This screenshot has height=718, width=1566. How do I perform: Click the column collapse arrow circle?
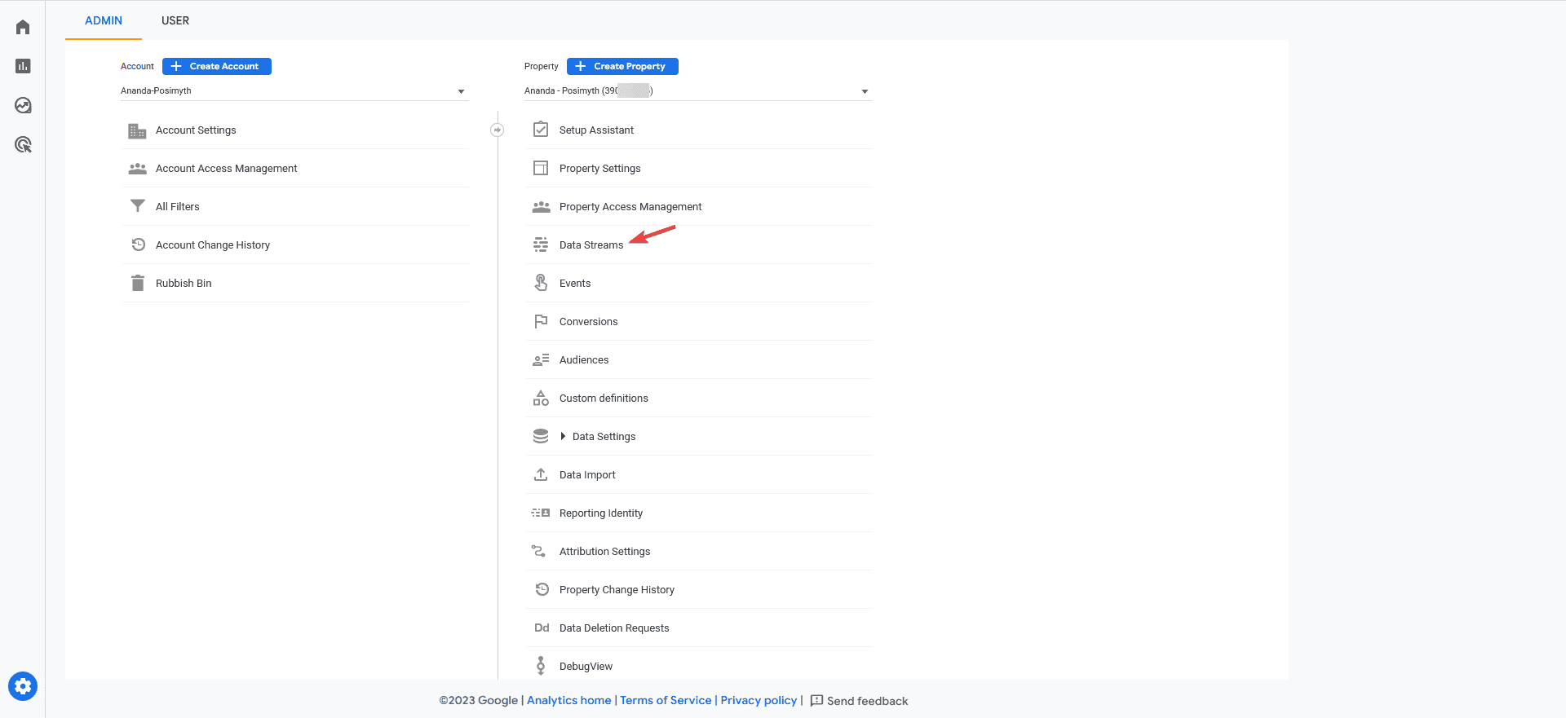tap(498, 130)
